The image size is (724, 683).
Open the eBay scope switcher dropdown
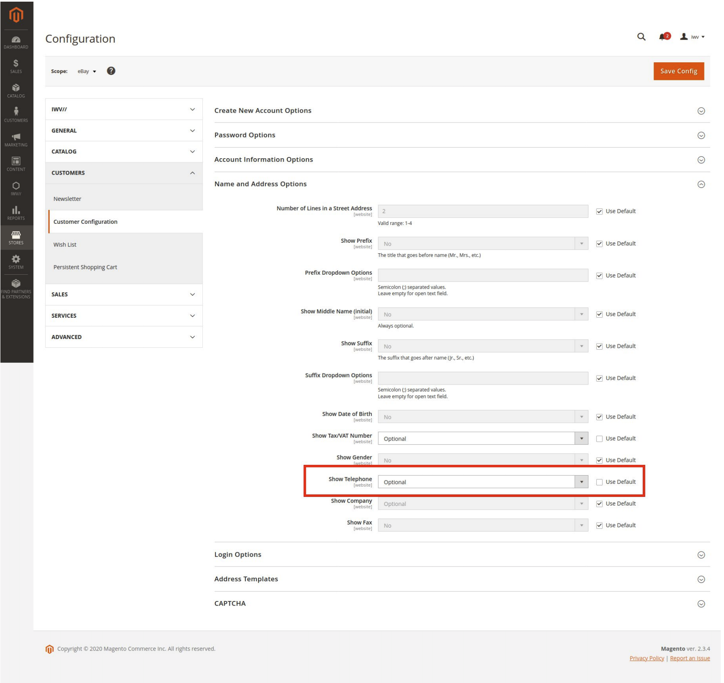[x=87, y=71]
